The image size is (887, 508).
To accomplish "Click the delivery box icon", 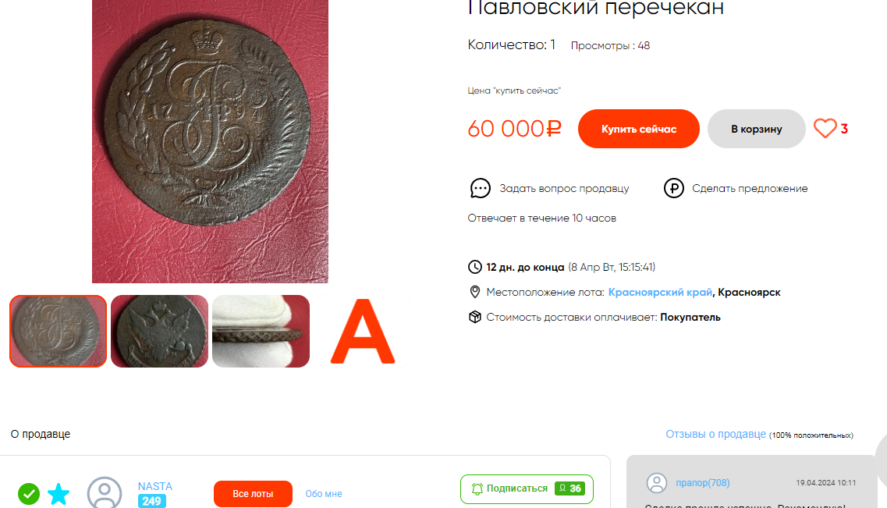I will pos(474,317).
